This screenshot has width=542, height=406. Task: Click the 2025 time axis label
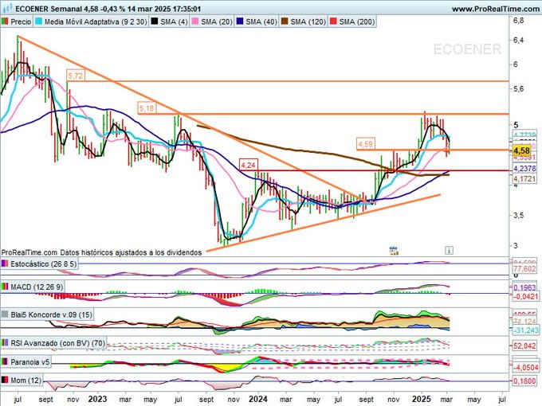[421, 399]
